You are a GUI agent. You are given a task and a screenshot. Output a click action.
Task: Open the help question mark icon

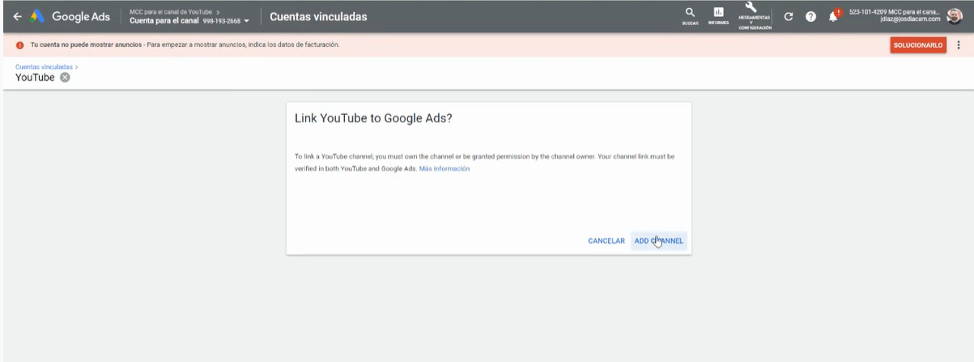(x=809, y=17)
